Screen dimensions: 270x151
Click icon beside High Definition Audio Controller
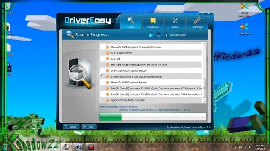pyautogui.click(x=108, y=100)
